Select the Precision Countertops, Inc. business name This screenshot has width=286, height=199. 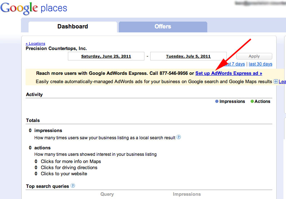pyautogui.click(x=56, y=49)
